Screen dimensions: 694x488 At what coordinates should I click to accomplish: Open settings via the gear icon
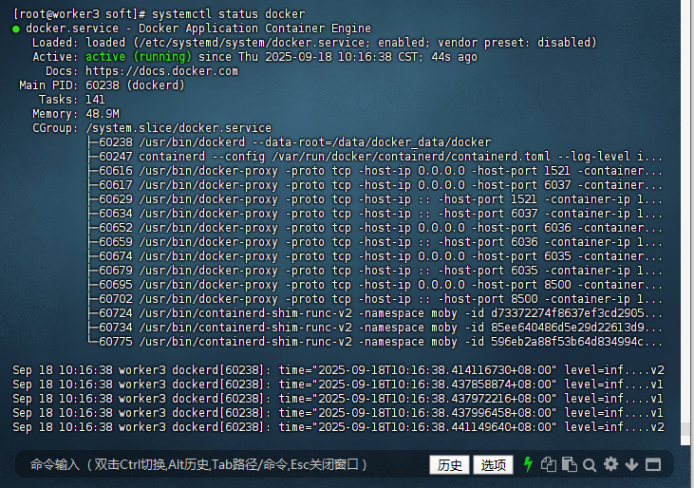click(610, 464)
